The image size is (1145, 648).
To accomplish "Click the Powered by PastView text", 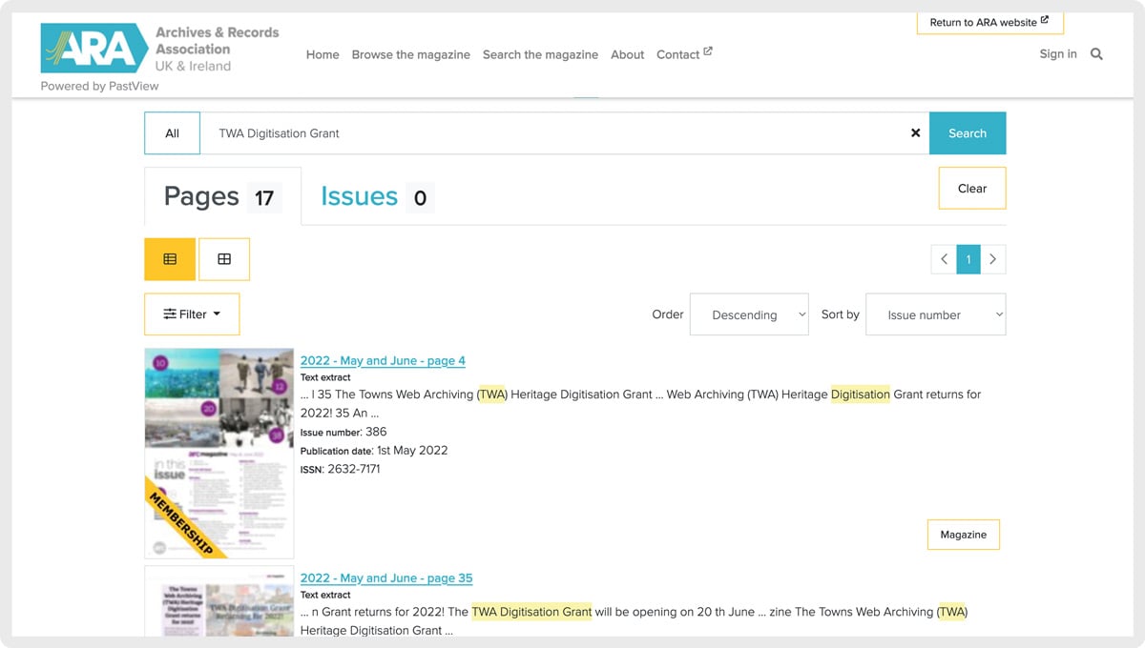I will point(100,86).
